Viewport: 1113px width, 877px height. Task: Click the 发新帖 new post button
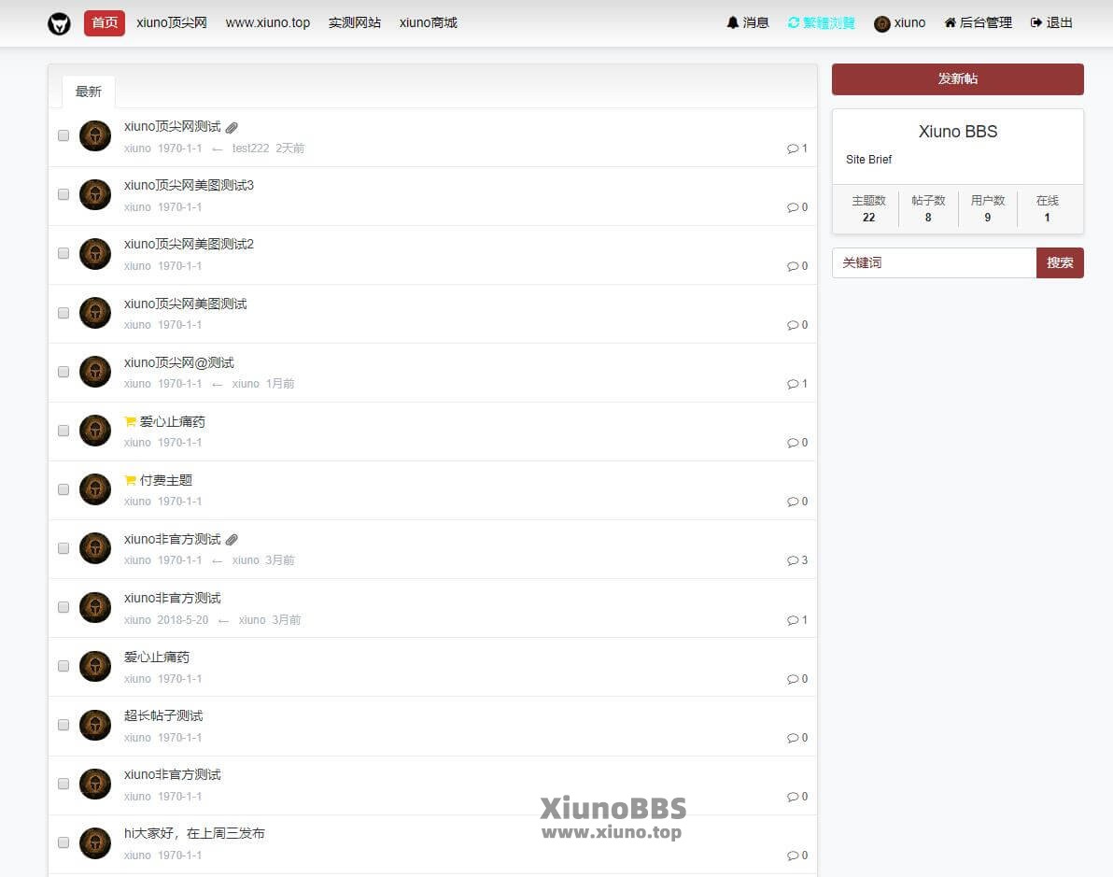[x=958, y=78]
